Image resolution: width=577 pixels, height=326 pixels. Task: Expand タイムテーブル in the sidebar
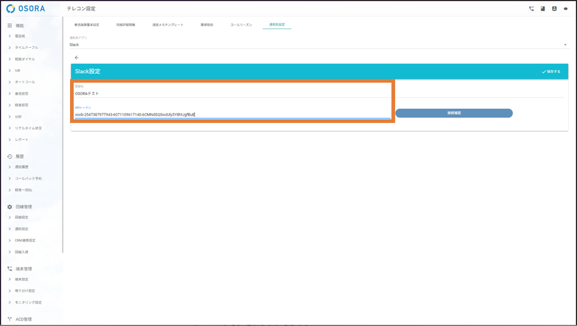[x=26, y=48]
